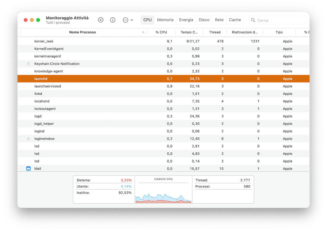The image size is (327, 231).
Task: Expand the chevron next to ellipsis menu
Action: [x=132, y=20]
